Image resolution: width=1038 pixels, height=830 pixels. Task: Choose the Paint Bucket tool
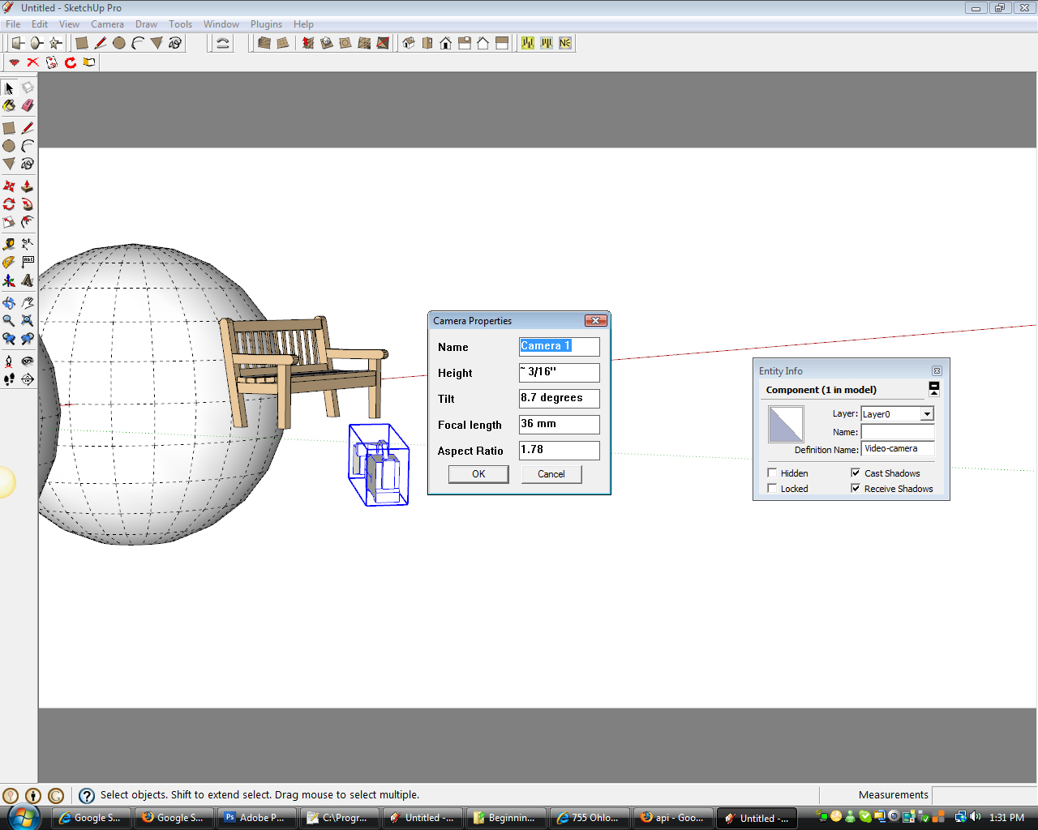[9, 105]
